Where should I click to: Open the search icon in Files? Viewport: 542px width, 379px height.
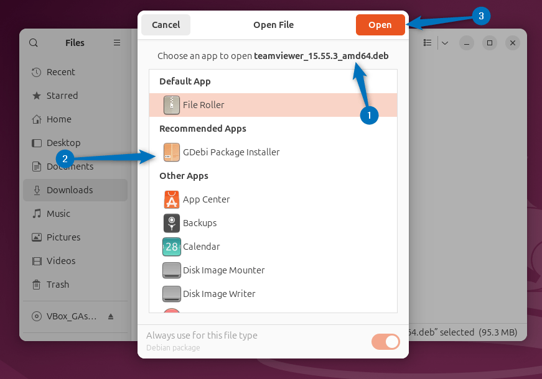(33, 42)
